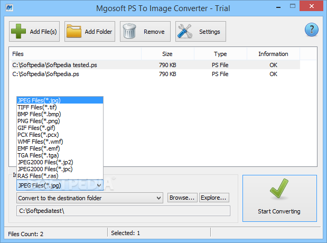Select JPEG Files(*.jpg) from the format list
This screenshot has height=243, width=327.
pos(60,100)
